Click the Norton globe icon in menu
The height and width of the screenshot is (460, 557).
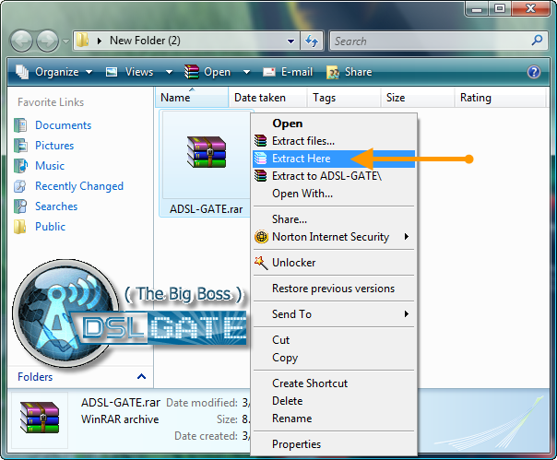(262, 237)
